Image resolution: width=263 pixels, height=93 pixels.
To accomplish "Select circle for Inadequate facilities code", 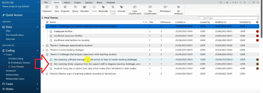I will [x=51, y=31].
